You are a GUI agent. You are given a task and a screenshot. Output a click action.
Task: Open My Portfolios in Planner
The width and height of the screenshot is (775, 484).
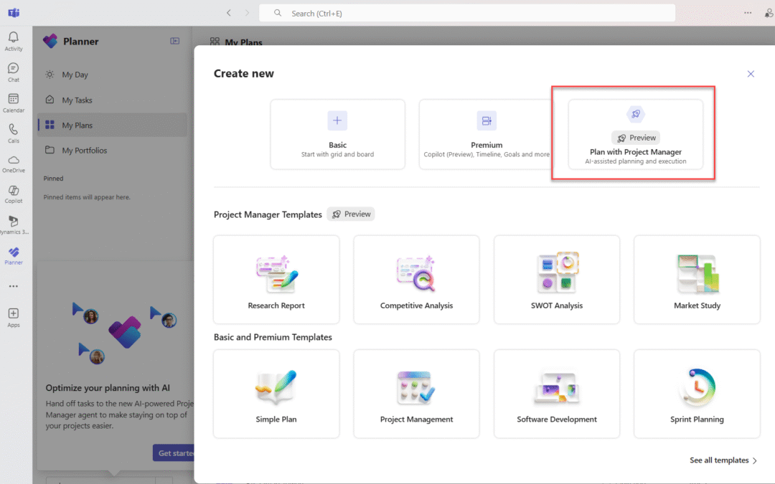(x=113, y=150)
